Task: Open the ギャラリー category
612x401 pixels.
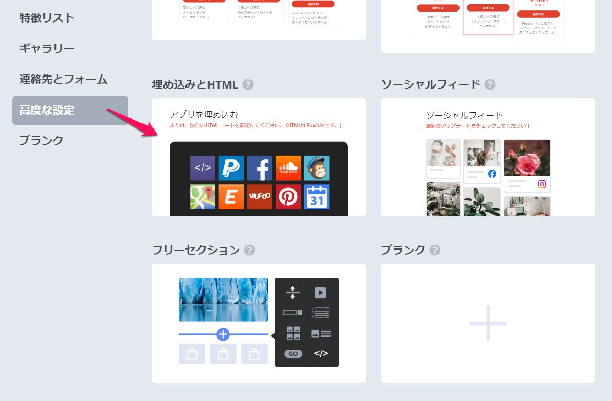Action: (47, 48)
